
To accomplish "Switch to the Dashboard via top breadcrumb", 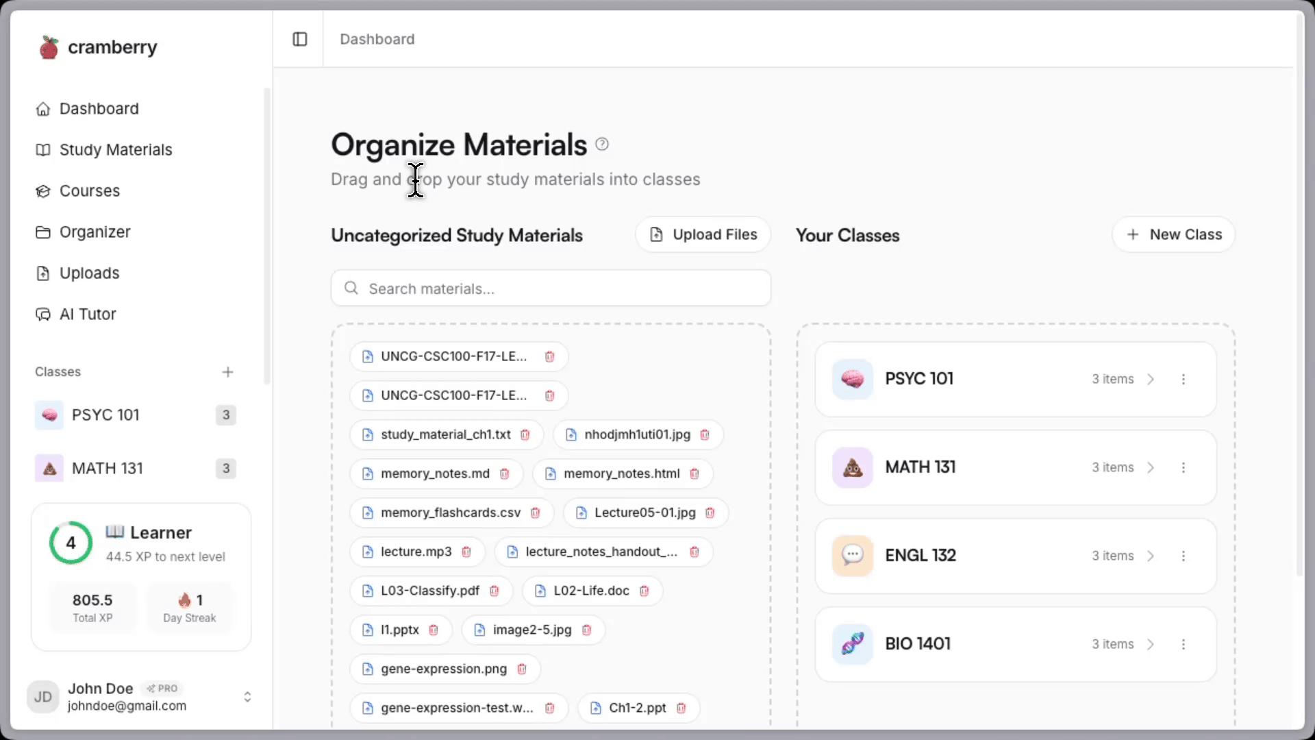I will point(377,39).
